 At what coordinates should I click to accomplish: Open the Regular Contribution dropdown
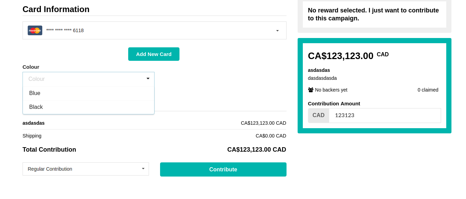[x=86, y=169]
